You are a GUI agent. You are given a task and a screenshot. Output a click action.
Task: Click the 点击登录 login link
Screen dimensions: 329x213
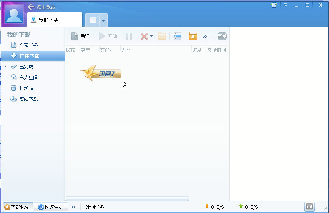coord(46,7)
